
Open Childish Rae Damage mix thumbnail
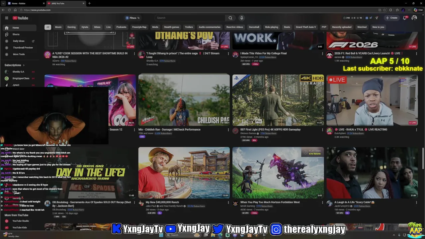(x=184, y=100)
